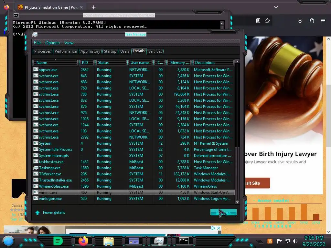Click the volume speaker tray icon

point(295,241)
